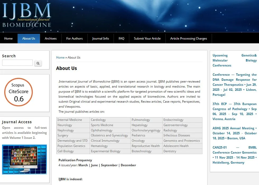
Task: Click the IJBM journal logo
Action: coord(27,15)
